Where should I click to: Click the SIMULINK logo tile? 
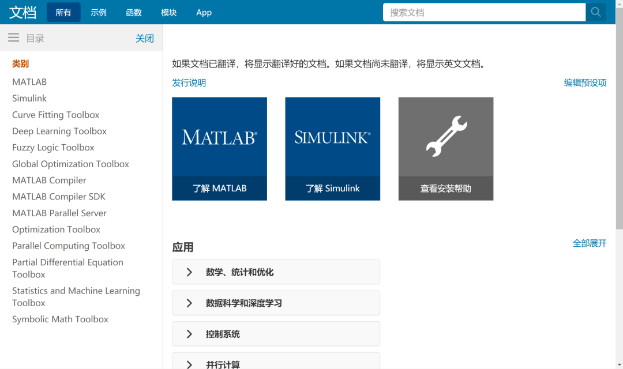(x=332, y=138)
